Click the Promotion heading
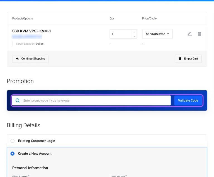 pos(20,81)
